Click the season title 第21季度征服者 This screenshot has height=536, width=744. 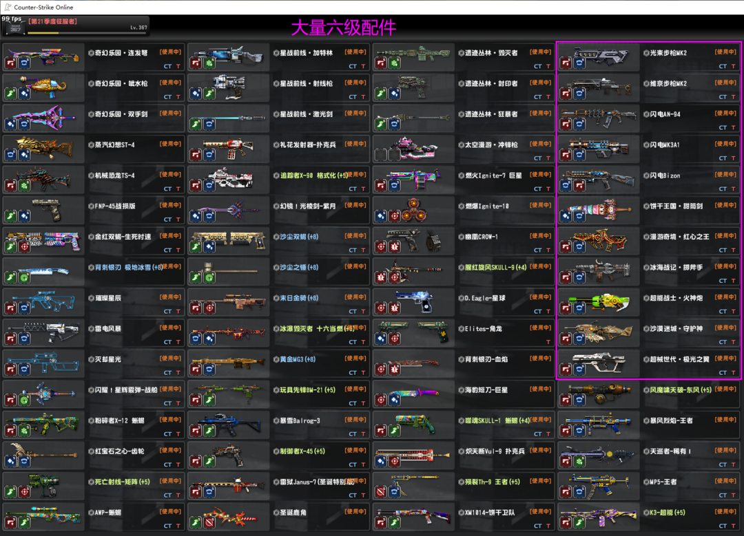52,21
